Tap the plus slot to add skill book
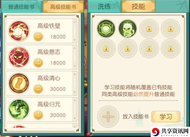Image resolution: width=190 pixels, height=137 pixels. tap(108, 117)
